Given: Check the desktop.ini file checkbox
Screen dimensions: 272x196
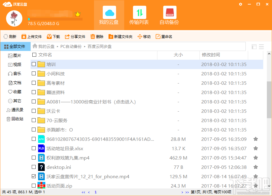Looking at the screenshot, I should [x=34, y=167].
